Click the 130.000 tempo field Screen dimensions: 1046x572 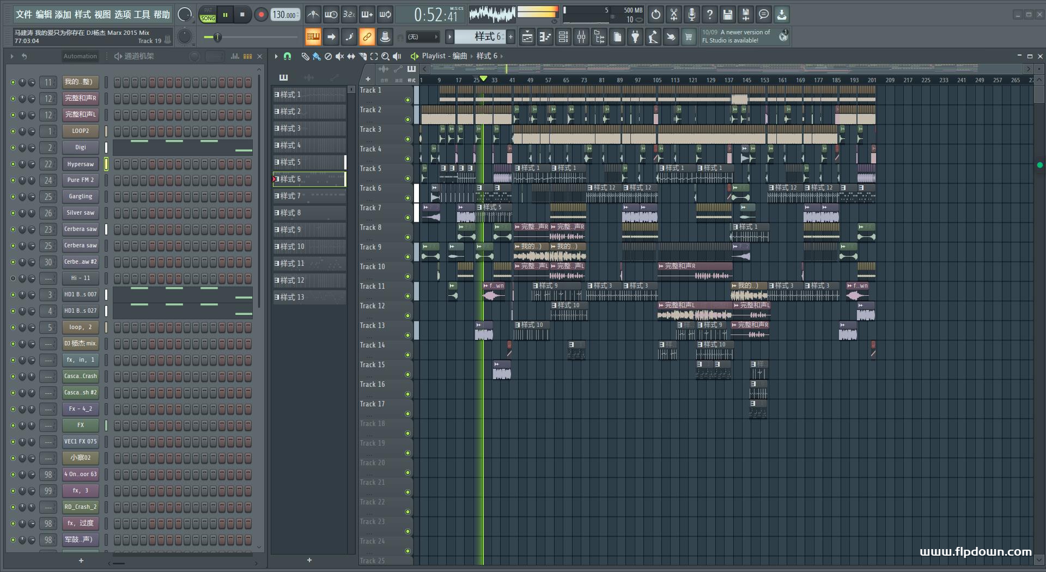pos(286,15)
